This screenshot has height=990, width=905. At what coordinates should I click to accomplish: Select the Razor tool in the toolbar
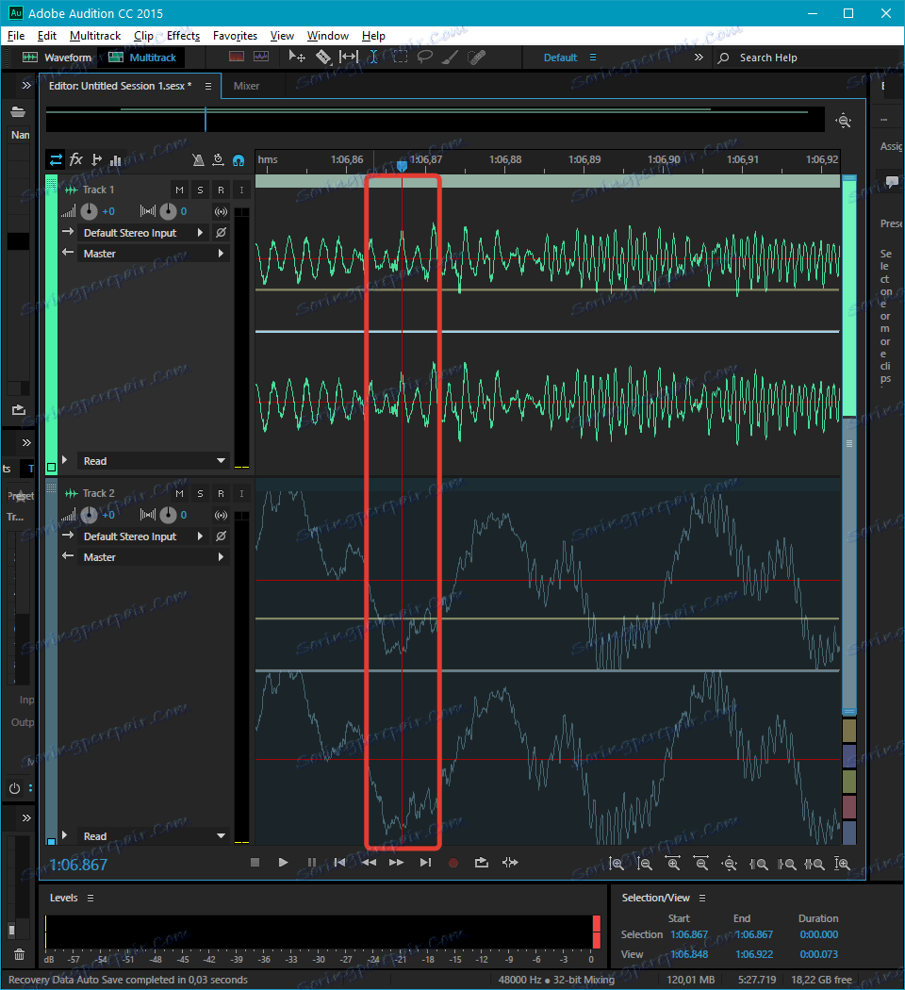[x=322, y=58]
